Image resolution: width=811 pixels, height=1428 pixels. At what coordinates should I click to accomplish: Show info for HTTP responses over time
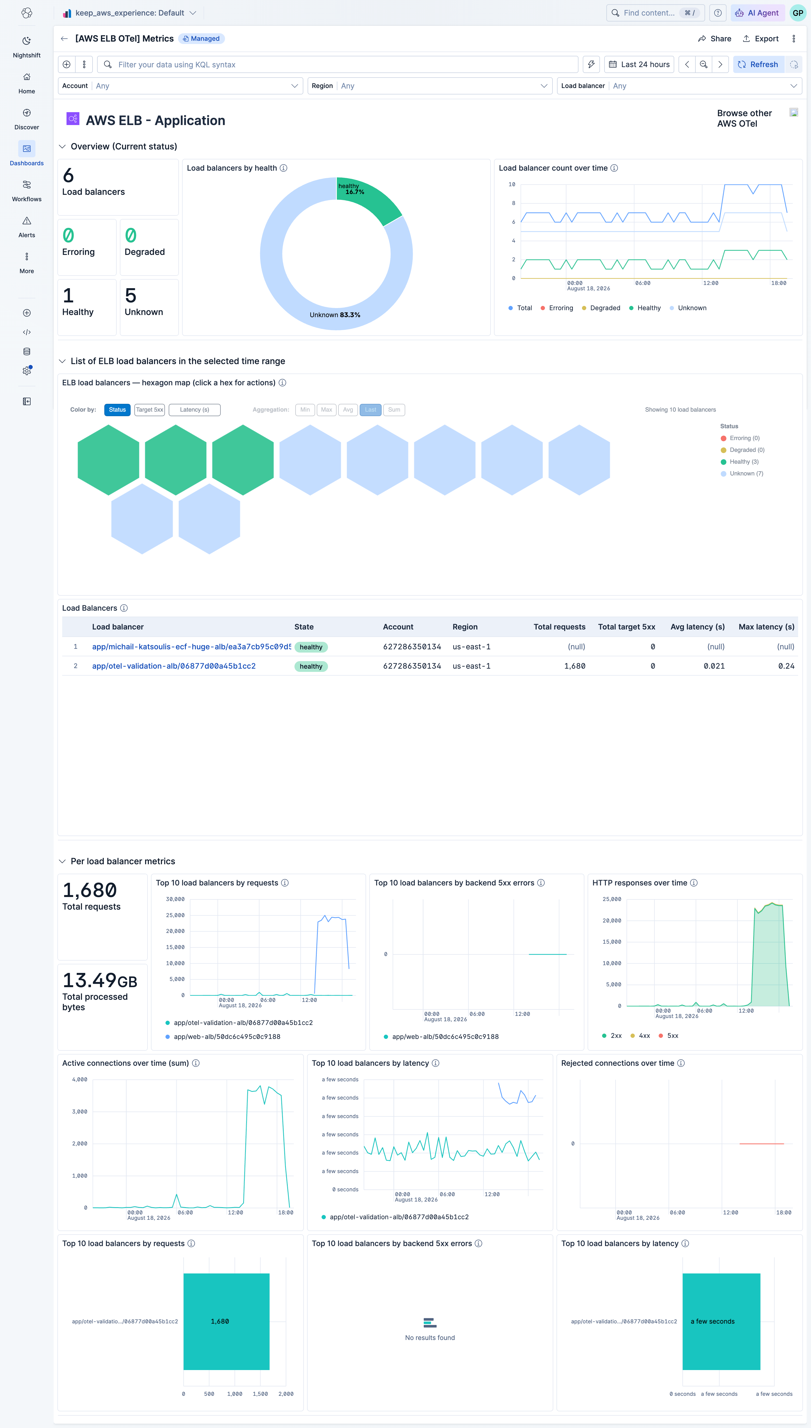click(x=694, y=883)
